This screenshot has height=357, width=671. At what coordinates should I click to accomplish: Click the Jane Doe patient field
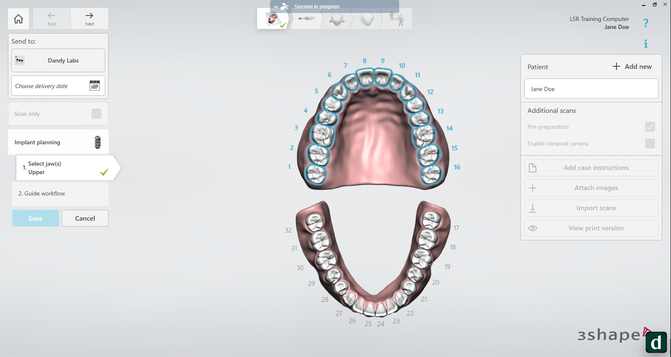[591, 89]
